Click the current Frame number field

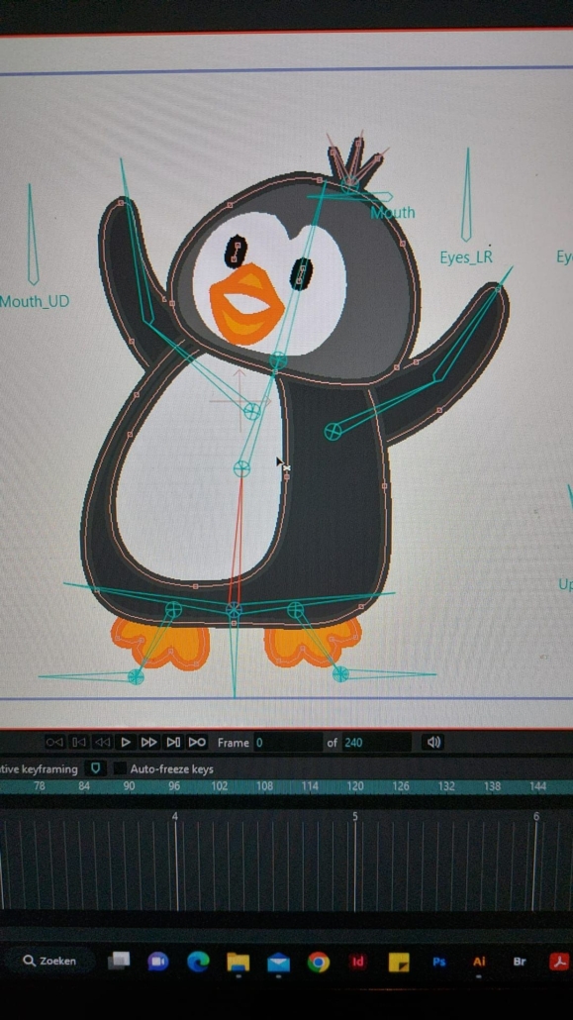[x=288, y=743]
